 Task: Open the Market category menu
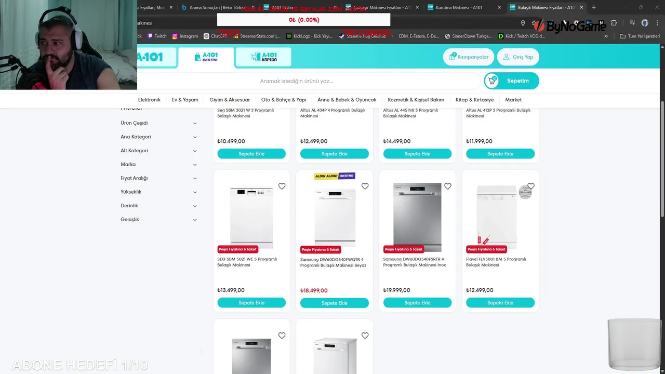coord(513,100)
